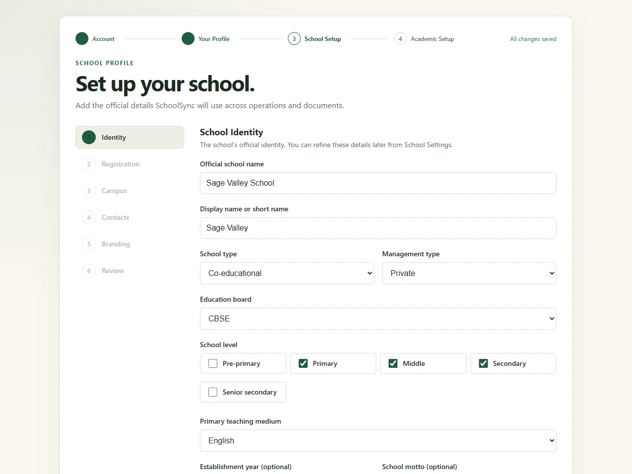Click the step 4 Academic Setup circle

[x=400, y=39]
